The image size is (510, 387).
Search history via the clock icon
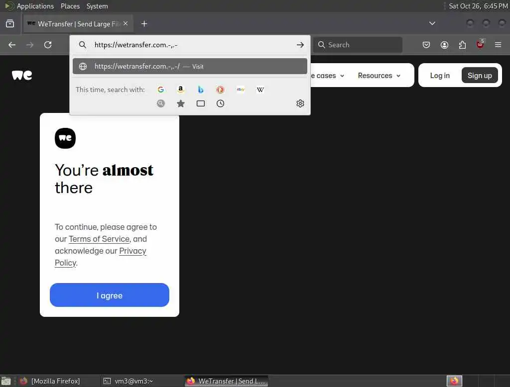click(220, 103)
